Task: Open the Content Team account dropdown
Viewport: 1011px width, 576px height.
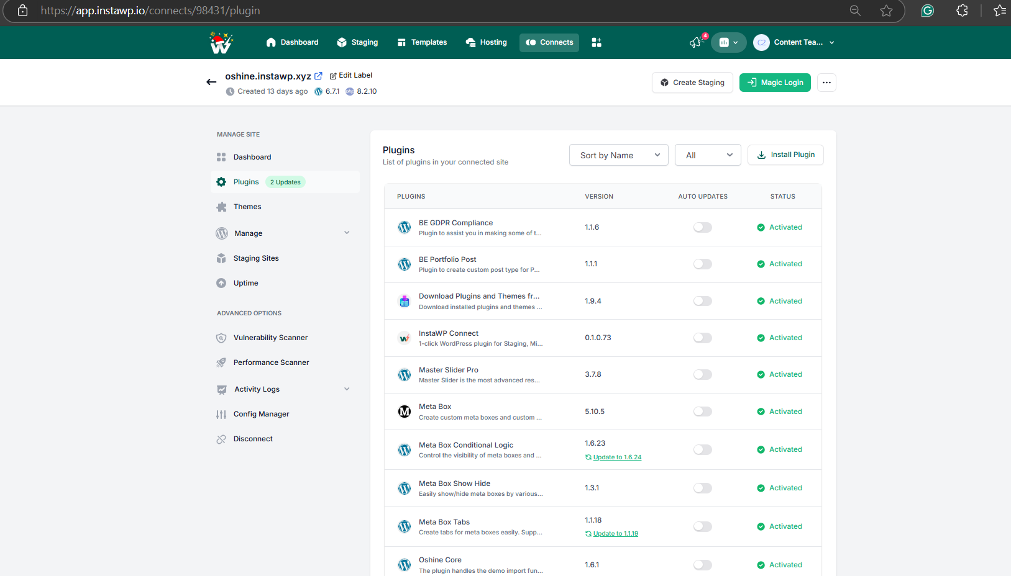Action: click(x=794, y=42)
